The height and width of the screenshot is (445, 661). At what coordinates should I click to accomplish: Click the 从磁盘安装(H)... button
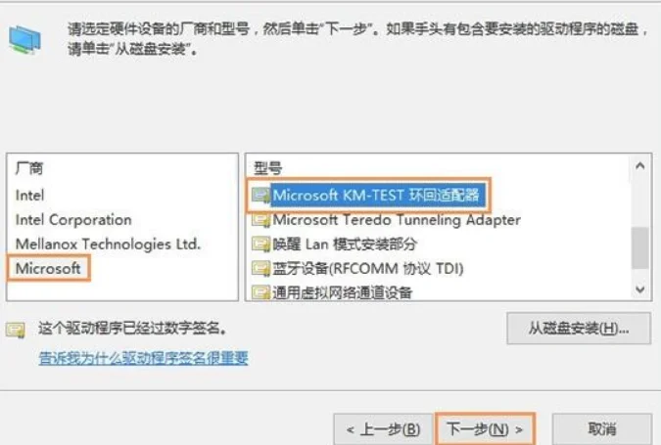point(579,328)
